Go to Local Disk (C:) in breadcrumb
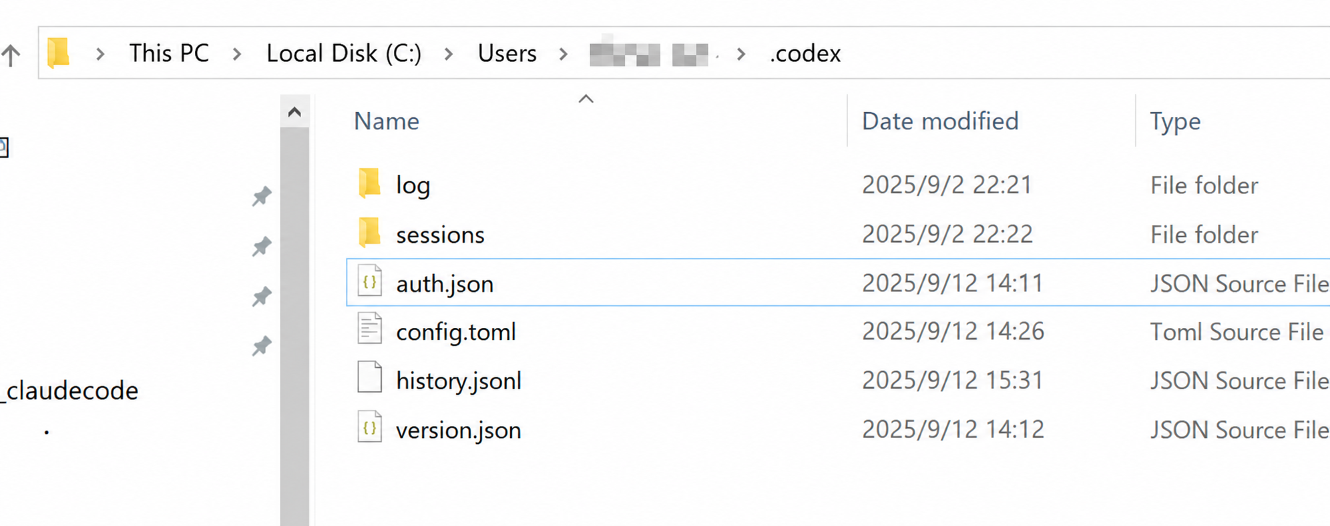The height and width of the screenshot is (526, 1330). click(x=344, y=53)
